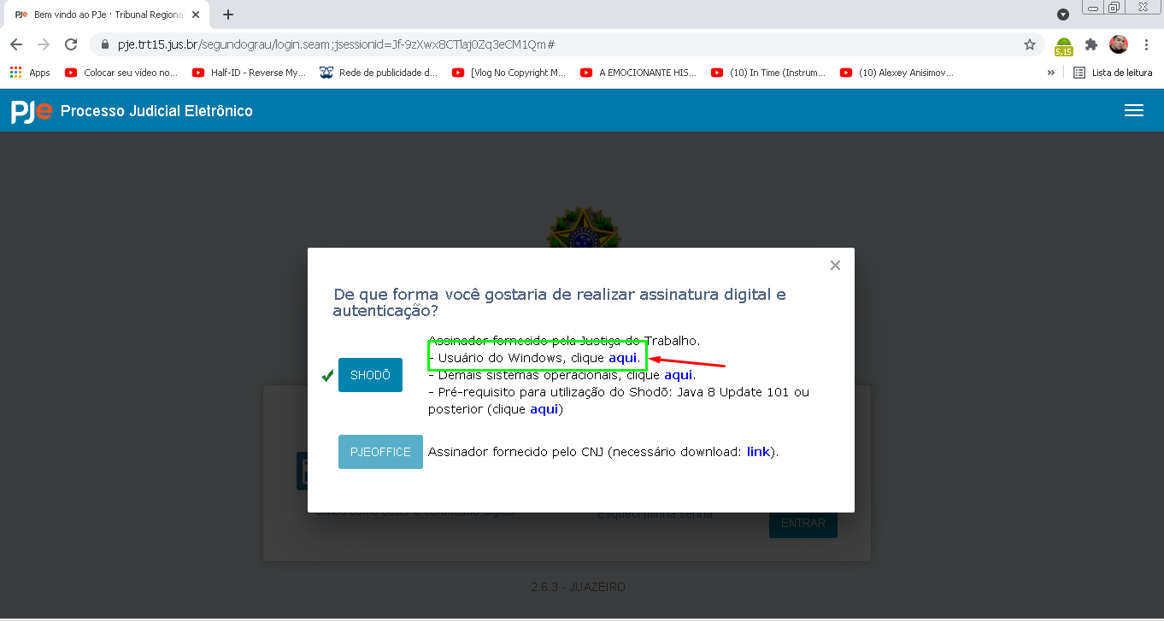Image resolution: width=1164 pixels, height=621 pixels.
Task: Open Chrome three-dot menu
Action: [1146, 44]
